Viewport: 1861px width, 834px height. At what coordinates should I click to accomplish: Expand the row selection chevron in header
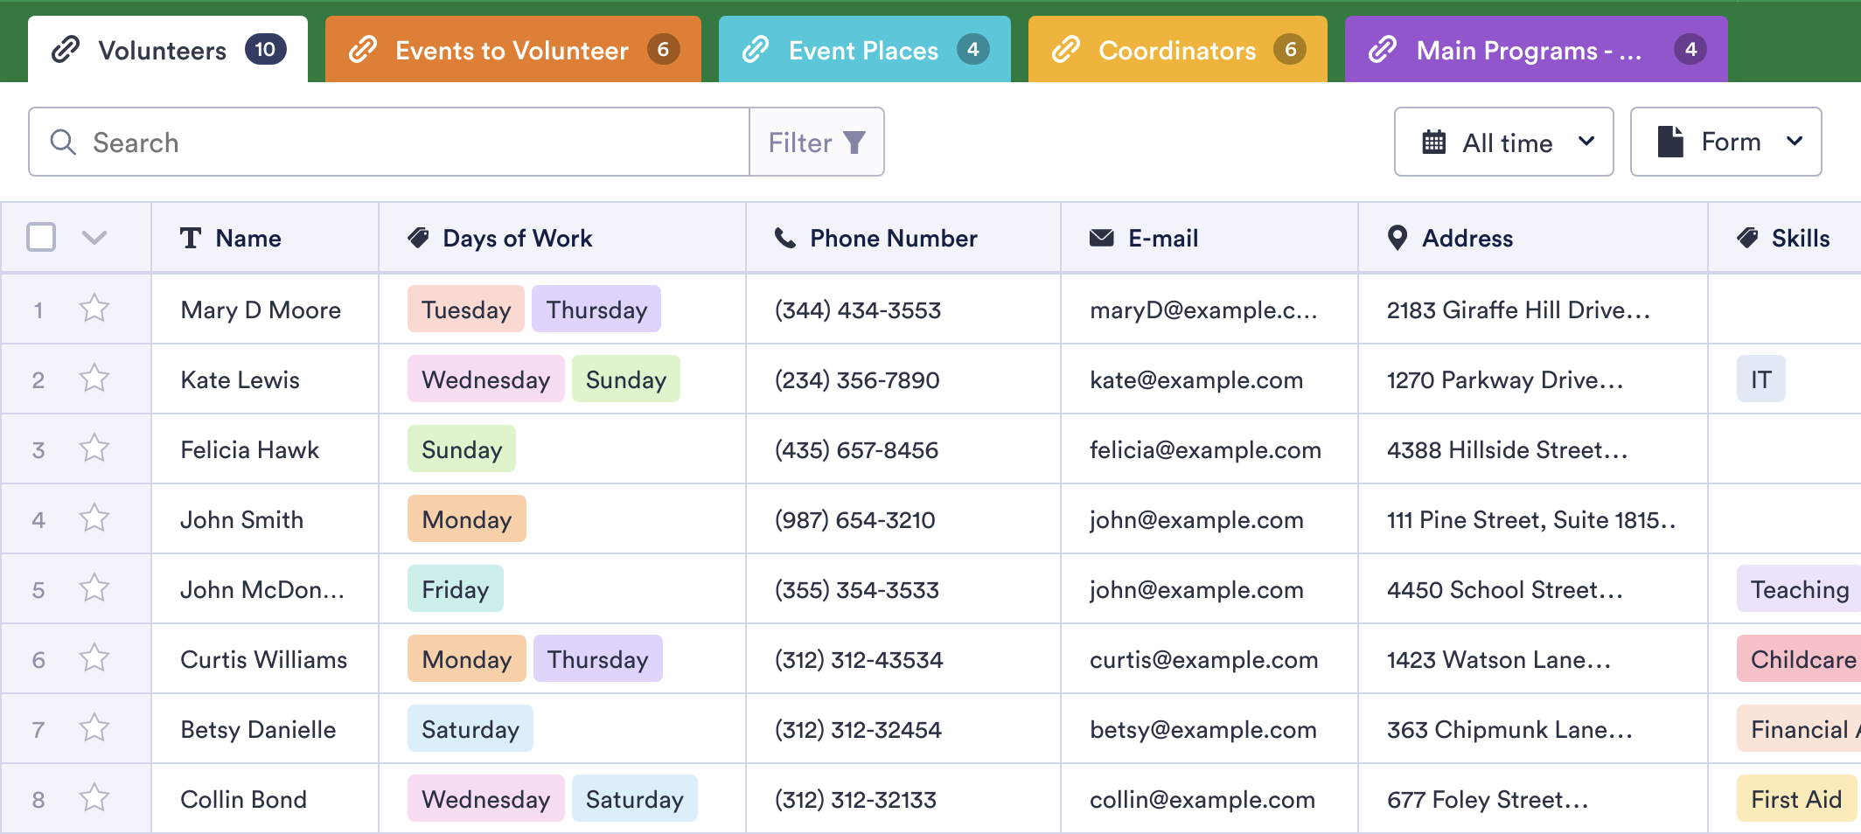[94, 237]
